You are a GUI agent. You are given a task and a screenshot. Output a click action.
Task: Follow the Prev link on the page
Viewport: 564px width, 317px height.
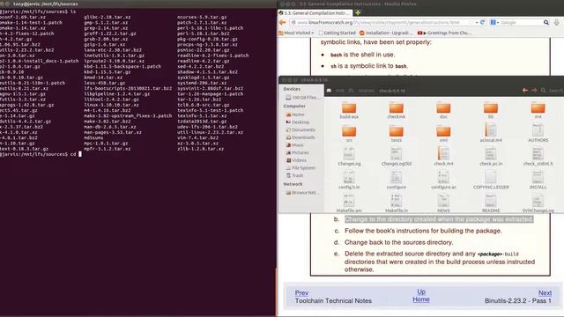tap(301, 293)
